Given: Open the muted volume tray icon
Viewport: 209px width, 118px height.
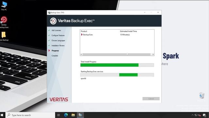Looking at the screenshot, I should (x=200, y=115).
